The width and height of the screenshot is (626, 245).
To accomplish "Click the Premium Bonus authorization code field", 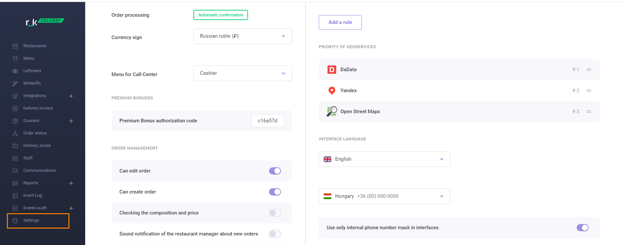I will pos(268,121).
